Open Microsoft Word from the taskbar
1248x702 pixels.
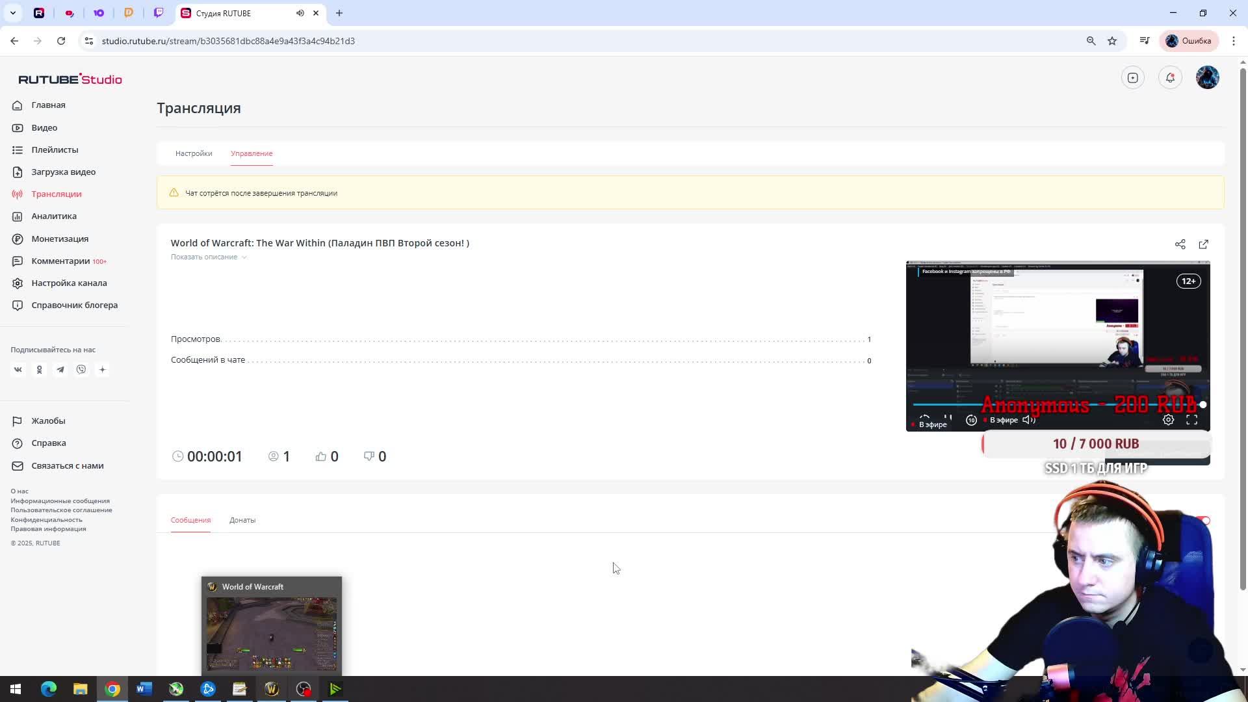[x=144, y=689]
